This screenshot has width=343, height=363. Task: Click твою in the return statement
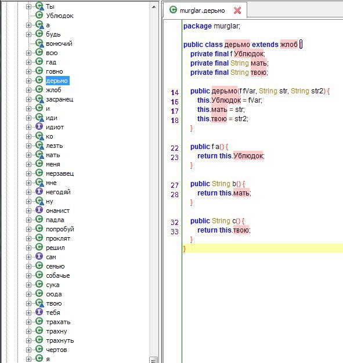(x=241, y=230)
